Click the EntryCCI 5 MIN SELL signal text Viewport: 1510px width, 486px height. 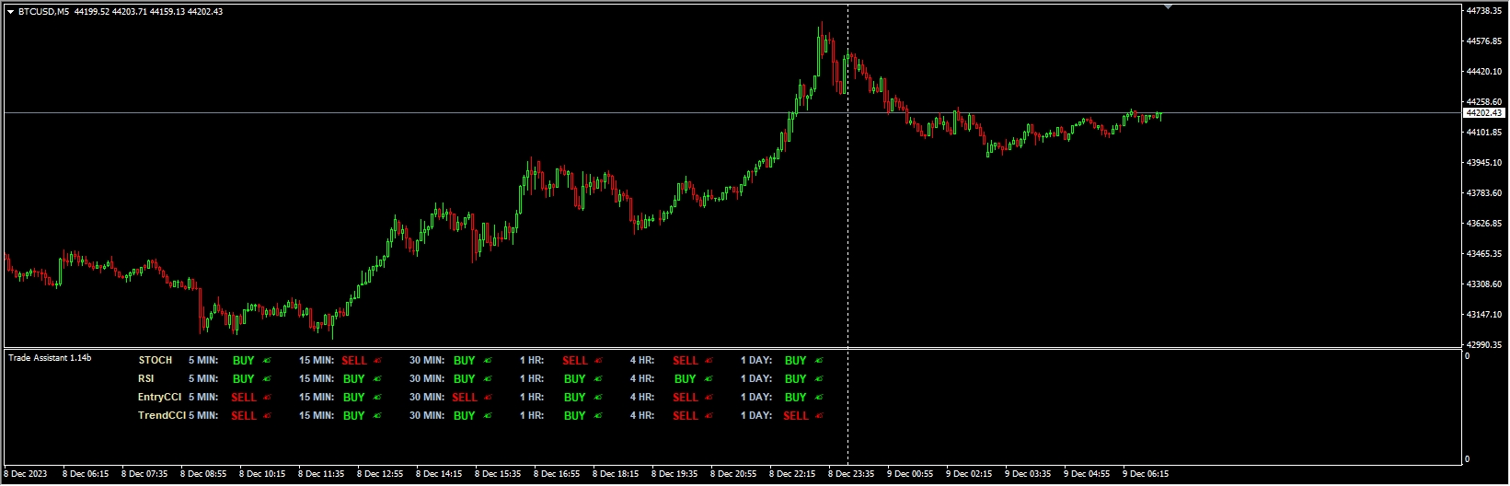tap(244, 398)
